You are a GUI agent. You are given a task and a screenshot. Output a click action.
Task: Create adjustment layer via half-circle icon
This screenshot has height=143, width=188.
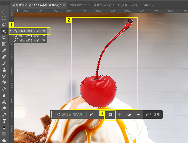[x=129, y=115]
